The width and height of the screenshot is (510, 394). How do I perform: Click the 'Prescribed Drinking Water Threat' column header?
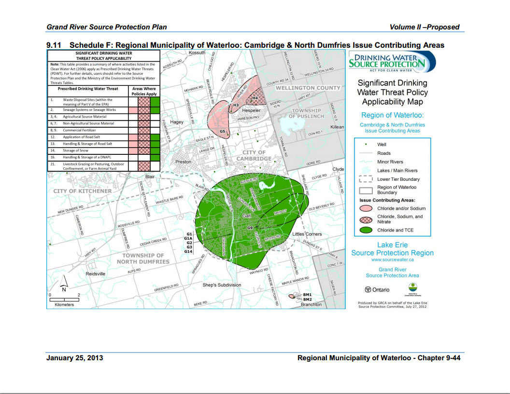88,89
